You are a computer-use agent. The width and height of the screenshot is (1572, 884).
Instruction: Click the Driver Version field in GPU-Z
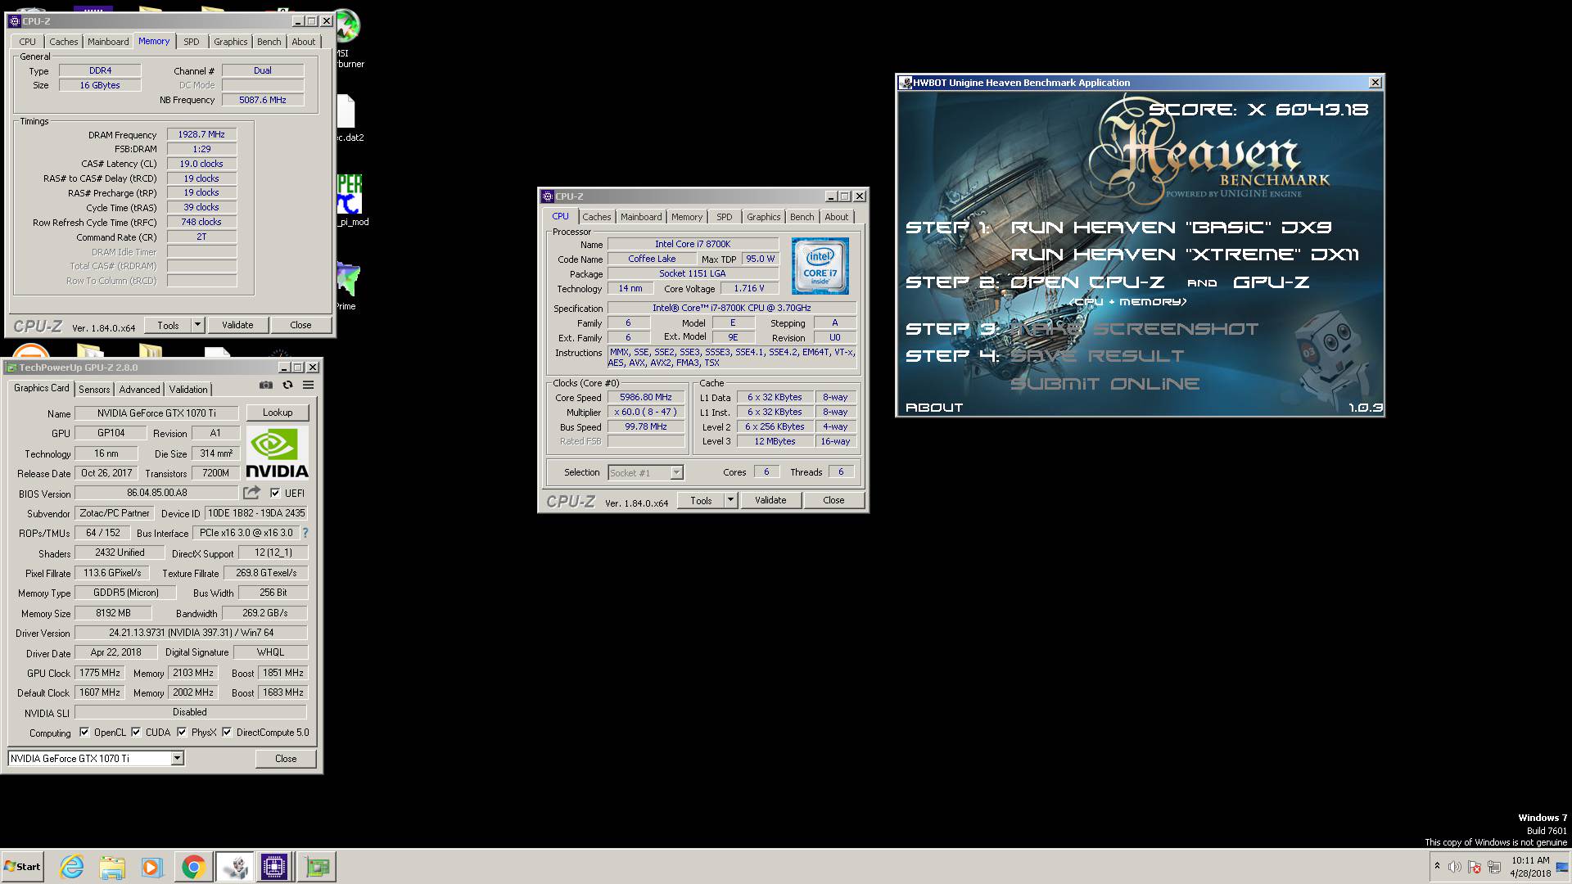tap(191, 633)
